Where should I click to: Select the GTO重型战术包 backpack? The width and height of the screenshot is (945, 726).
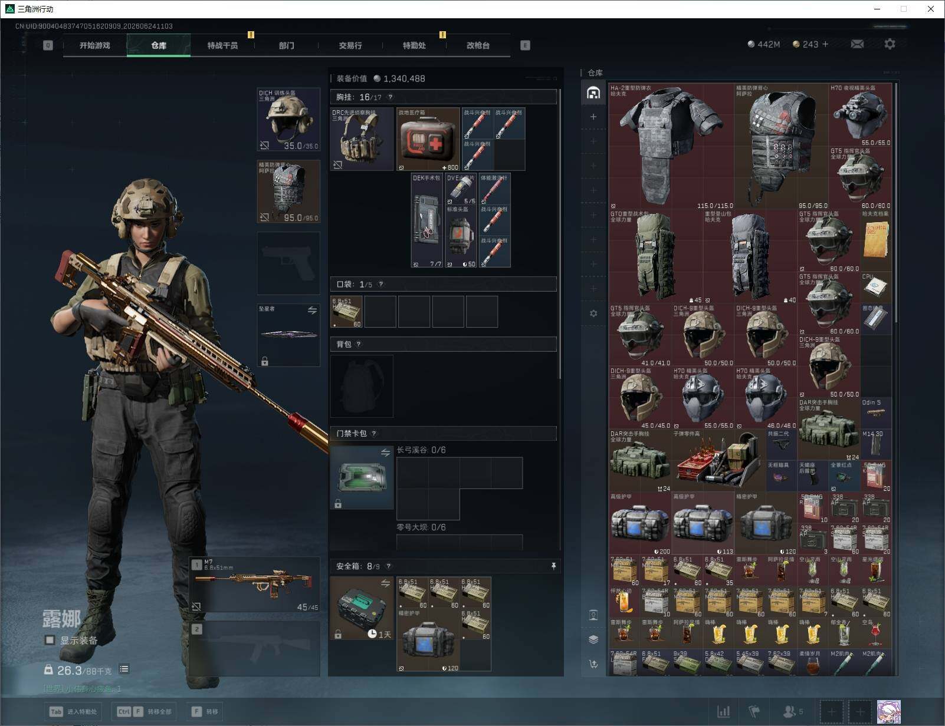coord(656,257)
